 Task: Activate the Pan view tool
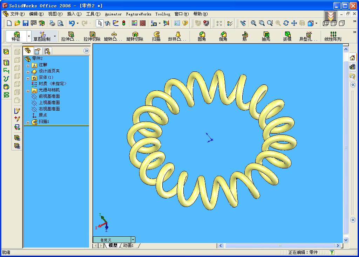[x=294, y=23]
